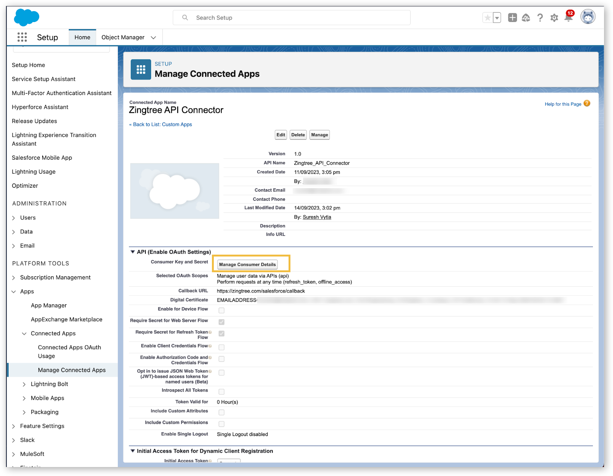Screen dimensions: 613x476
Task: Toggle Introspect All Tokens checkbox
Action: click(x=222, y=392)
